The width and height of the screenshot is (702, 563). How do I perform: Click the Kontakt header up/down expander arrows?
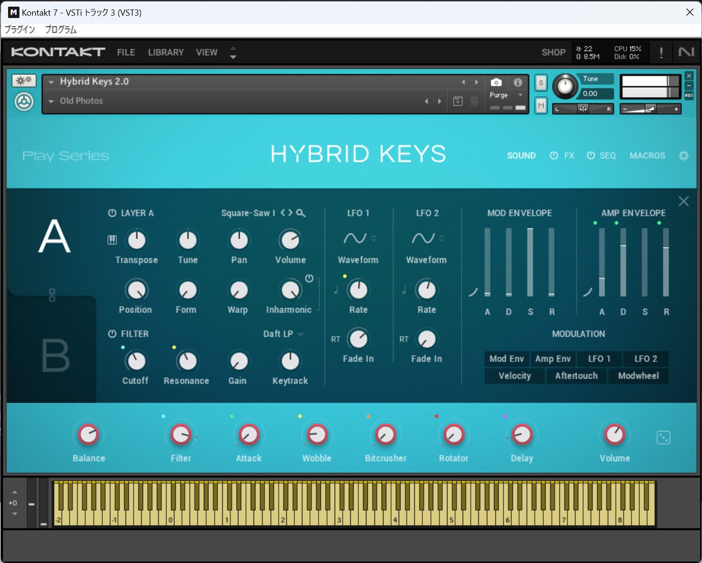click(x=233, y=52)
